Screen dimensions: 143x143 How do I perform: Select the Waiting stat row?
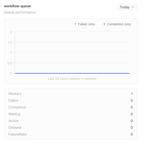pos(70,114)
